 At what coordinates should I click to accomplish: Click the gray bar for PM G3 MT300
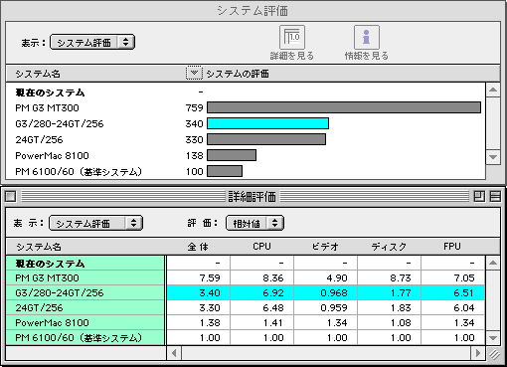point(344,107)
